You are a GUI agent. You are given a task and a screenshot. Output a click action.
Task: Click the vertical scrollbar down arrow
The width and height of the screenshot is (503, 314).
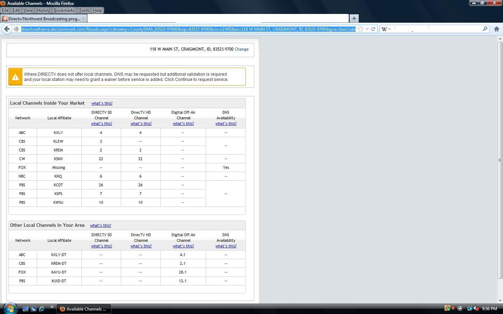point(500,300)
